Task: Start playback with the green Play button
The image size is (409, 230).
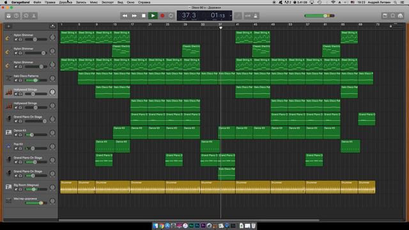Action: tap(153, 16)
